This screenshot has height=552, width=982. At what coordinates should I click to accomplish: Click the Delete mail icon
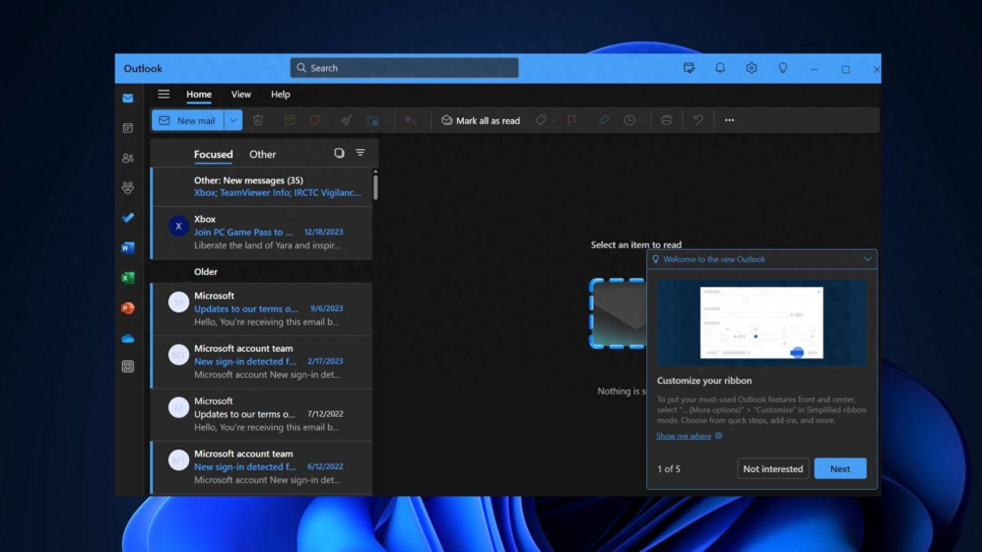[257, 120]
